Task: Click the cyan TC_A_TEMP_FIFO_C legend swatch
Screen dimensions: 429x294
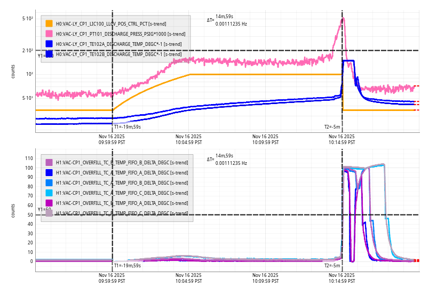Action: pos(49,193)
